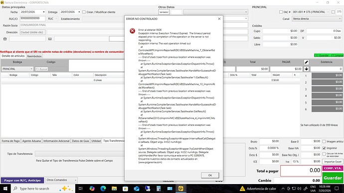Click the down-arrow icon next to Existencia
Viewport: 344px width, 193px height.
click(x=306, y=69)
